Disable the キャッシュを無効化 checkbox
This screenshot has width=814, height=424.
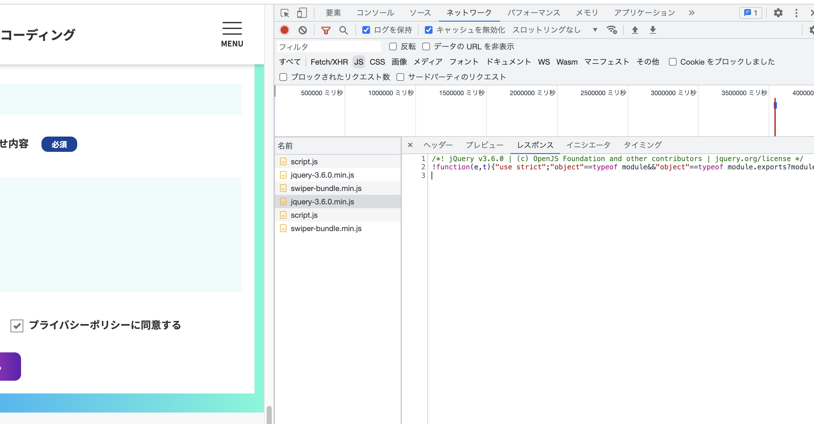point(429,30)
